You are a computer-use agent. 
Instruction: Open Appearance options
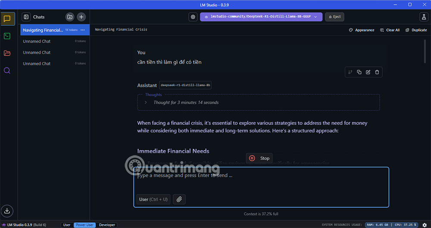[362, 30]
